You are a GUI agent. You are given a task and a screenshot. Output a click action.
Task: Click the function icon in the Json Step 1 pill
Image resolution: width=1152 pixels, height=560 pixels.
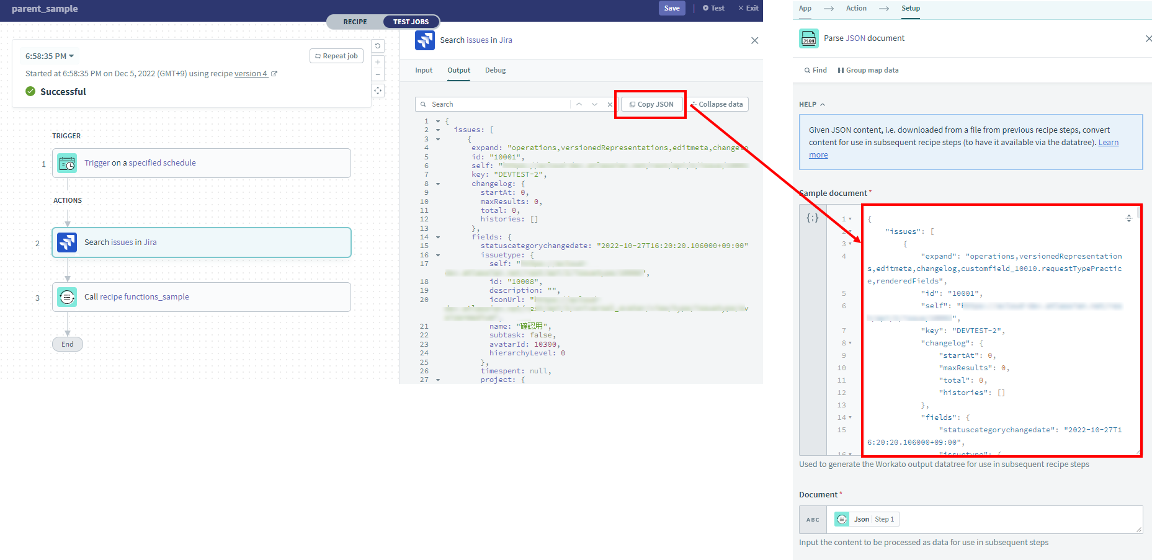pyautogui.click(x=842, y=519)
